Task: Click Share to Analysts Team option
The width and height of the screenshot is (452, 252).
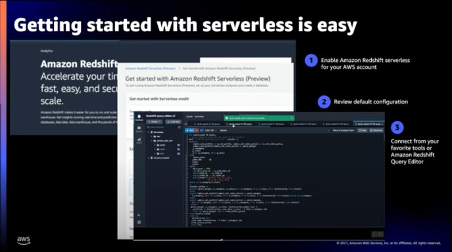Action: 344,130
